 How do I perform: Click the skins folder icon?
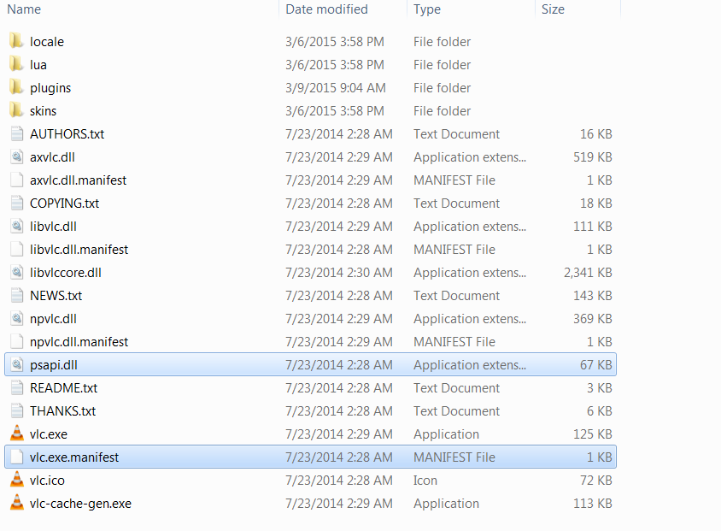coord(16,111)
